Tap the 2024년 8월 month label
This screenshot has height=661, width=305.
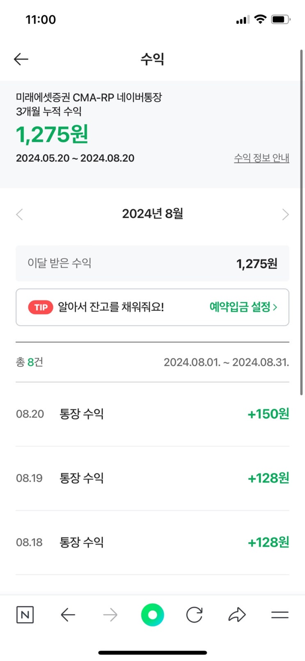coord(152,214)
